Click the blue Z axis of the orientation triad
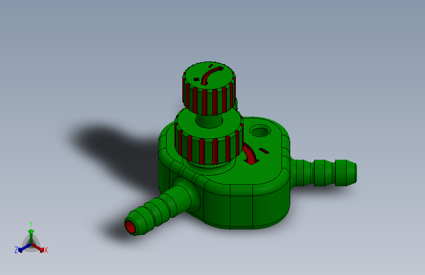425x275 pixels. coord(25,248)
